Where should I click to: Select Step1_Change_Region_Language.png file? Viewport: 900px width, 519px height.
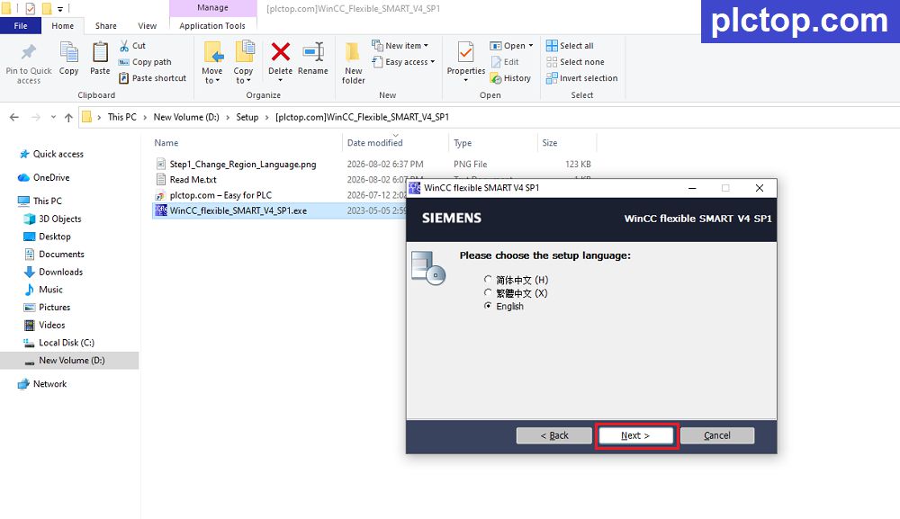(x=243, y=164)
